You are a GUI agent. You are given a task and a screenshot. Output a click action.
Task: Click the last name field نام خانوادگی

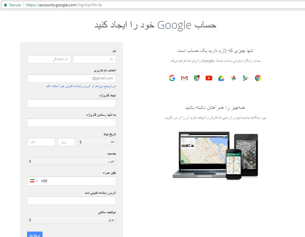[49, 59]
